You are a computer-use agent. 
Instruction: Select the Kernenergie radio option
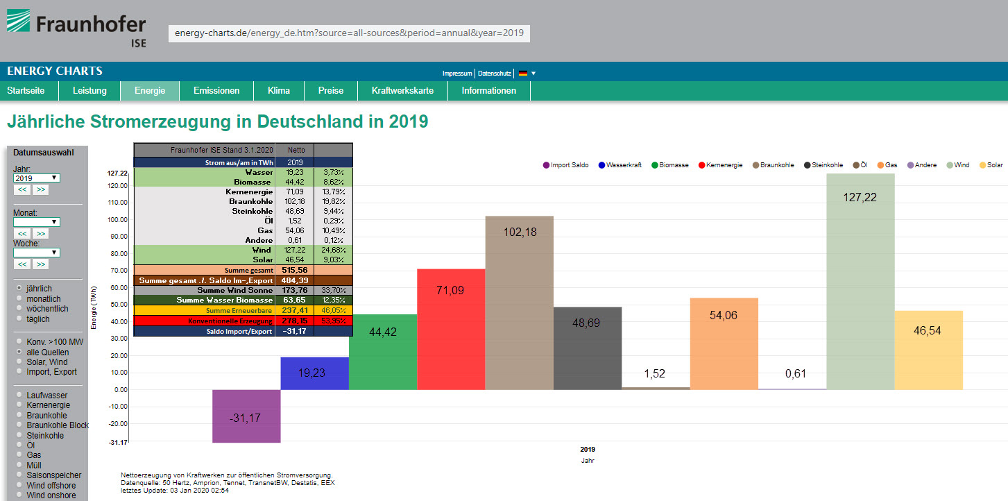[x=19, y=405]
